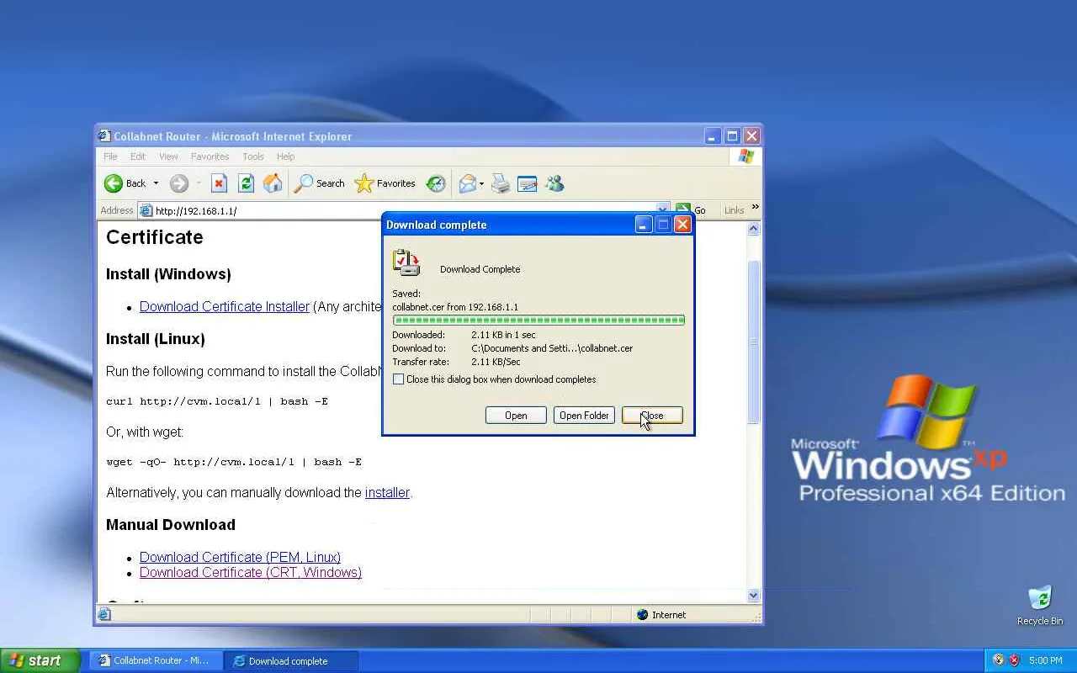Click the Download Certificate Installer link
Screen dimensions: 1077x673
tap(225, 306)
